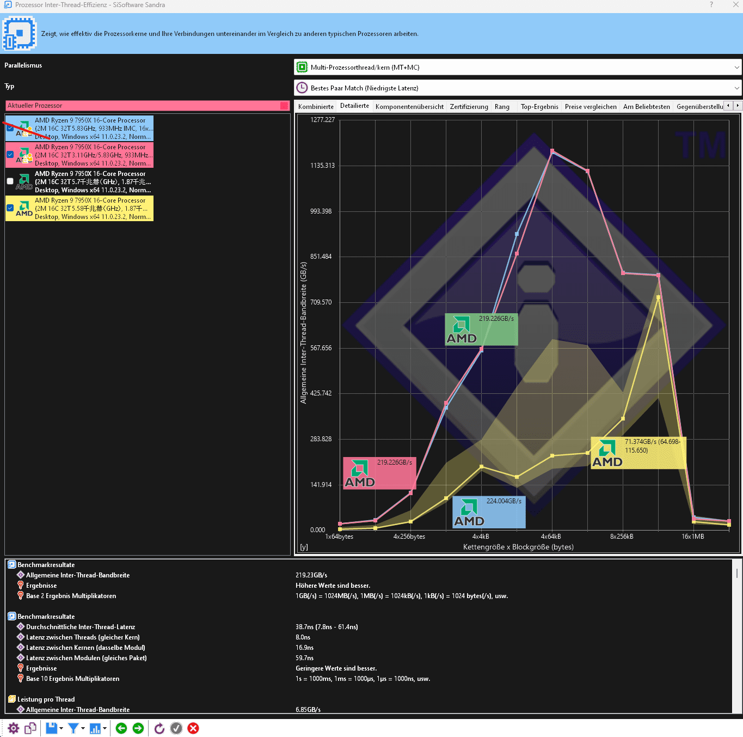Click the blue filter funnel icon
The image size is (743, 737).
pyautogui.click(x=73, y=728)
